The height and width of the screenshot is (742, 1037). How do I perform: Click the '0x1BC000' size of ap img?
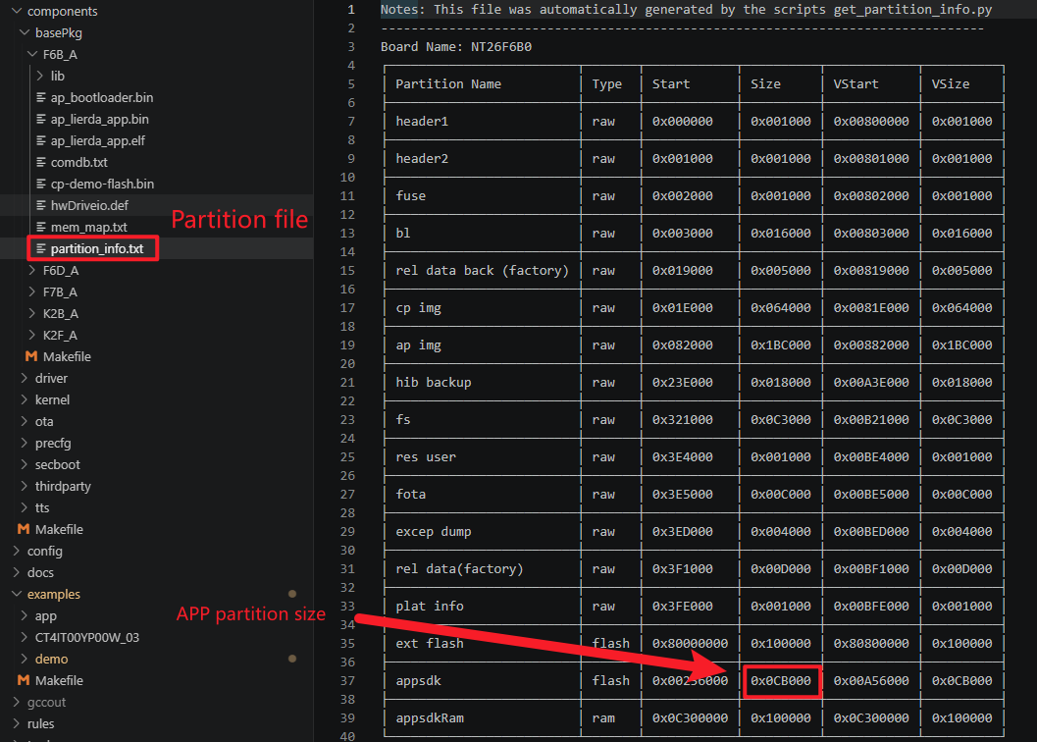[780, 344]
